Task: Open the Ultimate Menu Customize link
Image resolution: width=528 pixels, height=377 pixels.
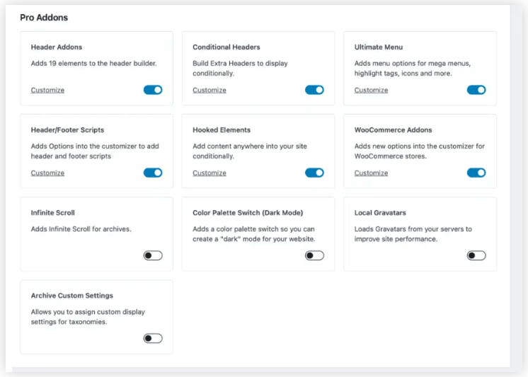Action: (371, 91)
